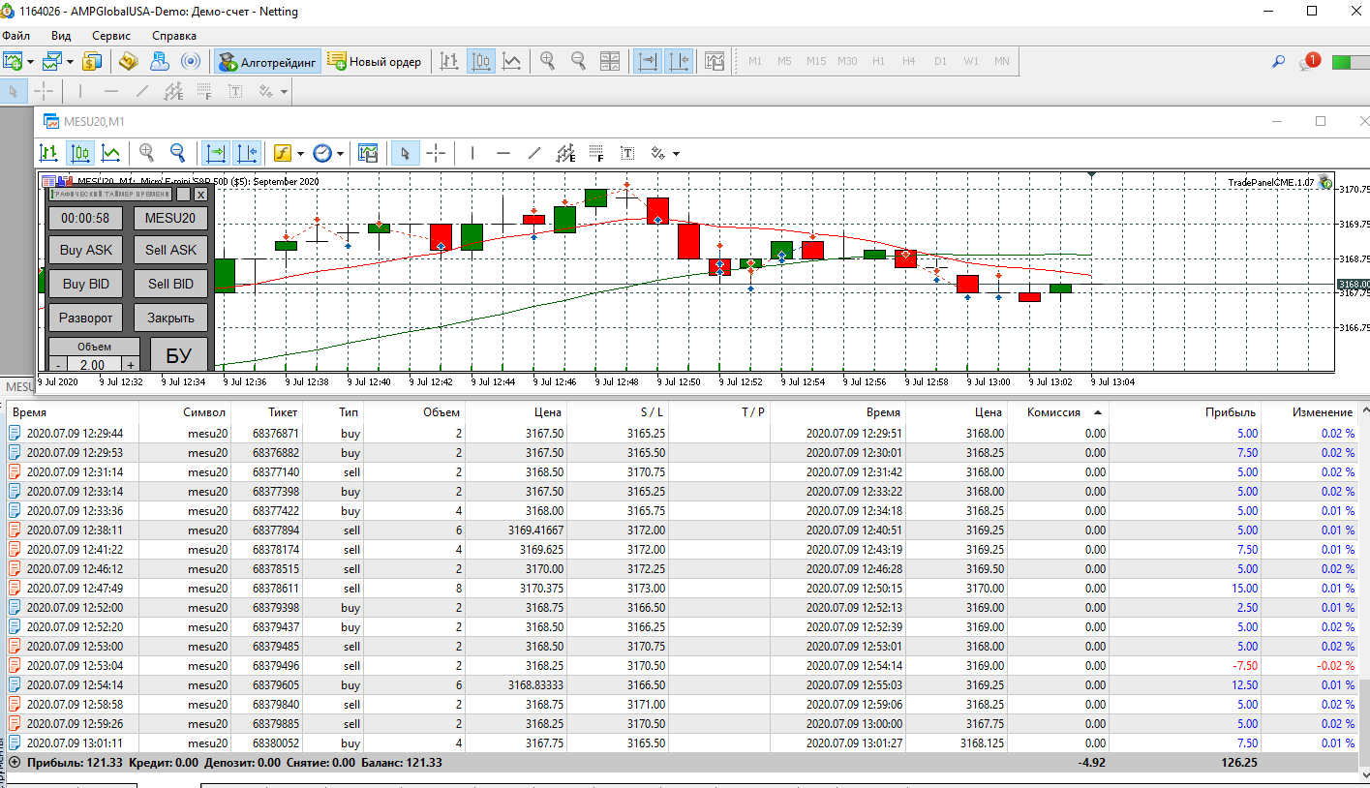Viewport: 1370px width, 788px height.
Task: Switch chart to line chart style
Action: 111,153
